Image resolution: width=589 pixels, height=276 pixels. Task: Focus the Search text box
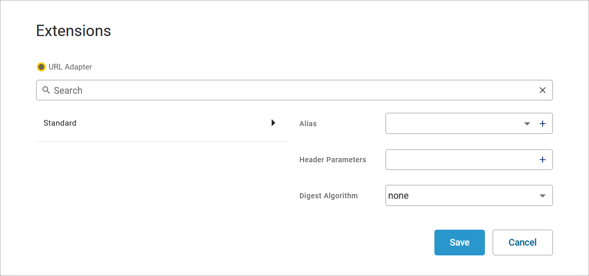click(x=289, y=90)
